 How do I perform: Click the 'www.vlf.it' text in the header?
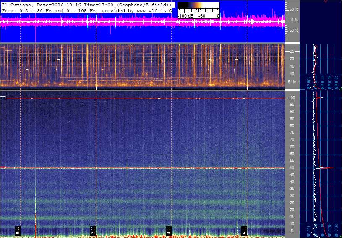coord(151,10)
